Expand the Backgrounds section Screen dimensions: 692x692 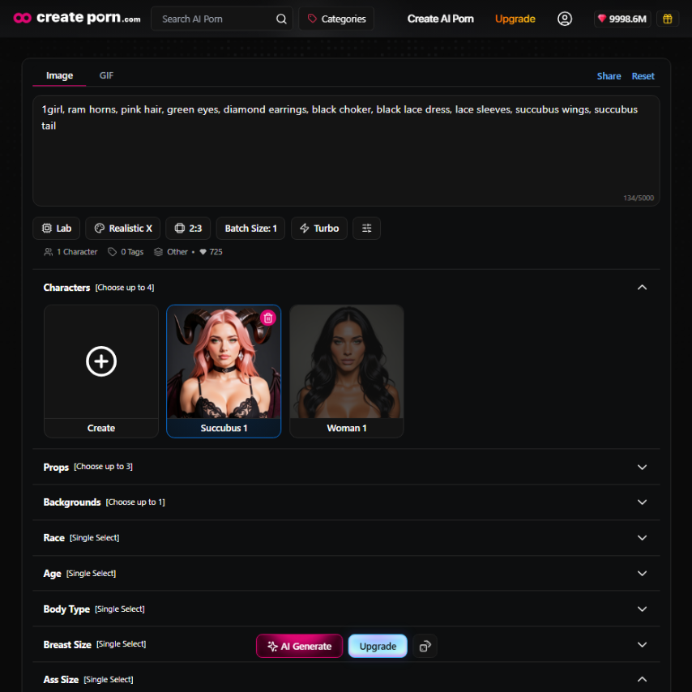[x=347, y=502]
